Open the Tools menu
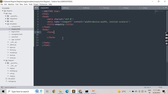Viewport: 168px width, 94px height. click(30, 4)
